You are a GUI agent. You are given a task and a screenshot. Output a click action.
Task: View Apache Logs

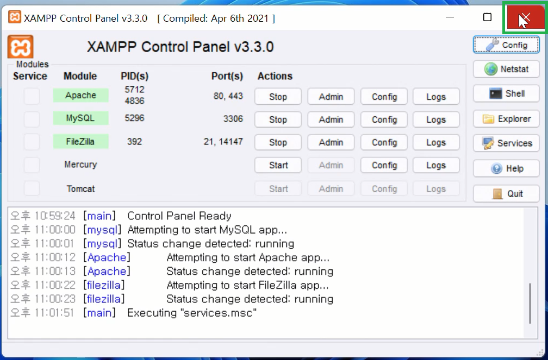coord(436,96)
